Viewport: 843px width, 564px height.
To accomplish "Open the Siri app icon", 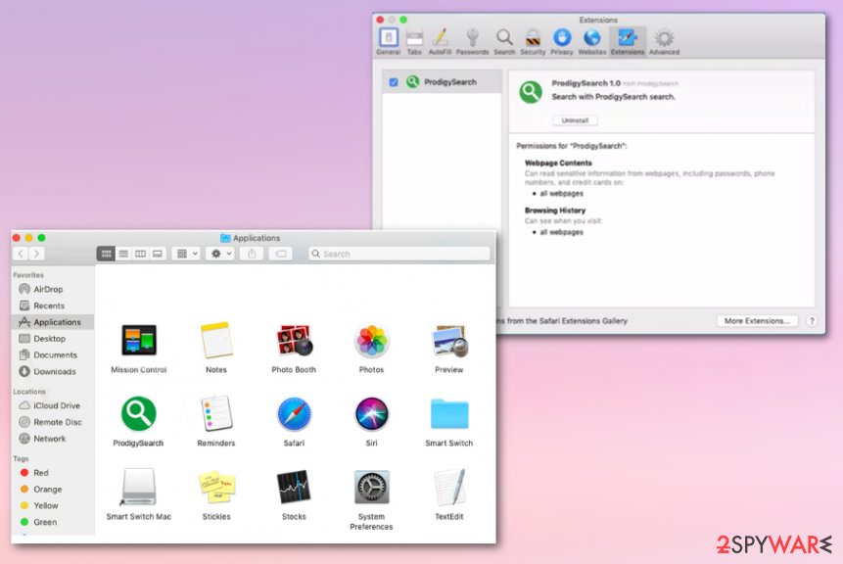I will pos(371,414).
